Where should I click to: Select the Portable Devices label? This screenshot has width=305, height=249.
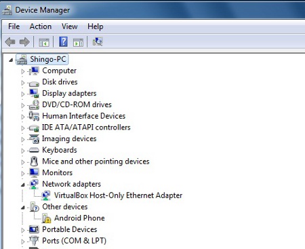pos(70,229)
